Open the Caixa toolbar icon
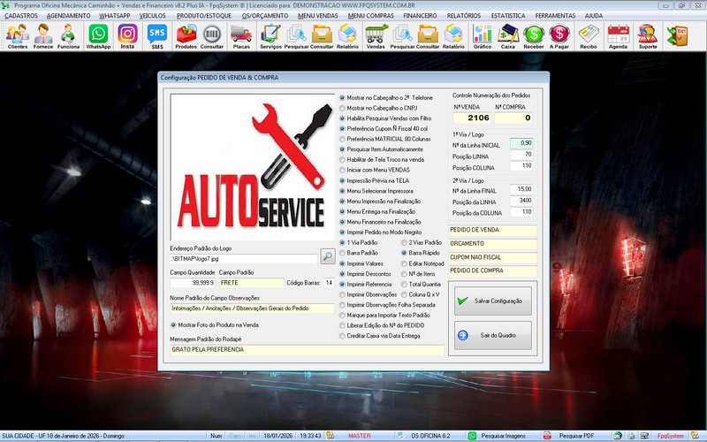This screenshot has width=707, height=442. pyautogui.click(x=508, y=36)
